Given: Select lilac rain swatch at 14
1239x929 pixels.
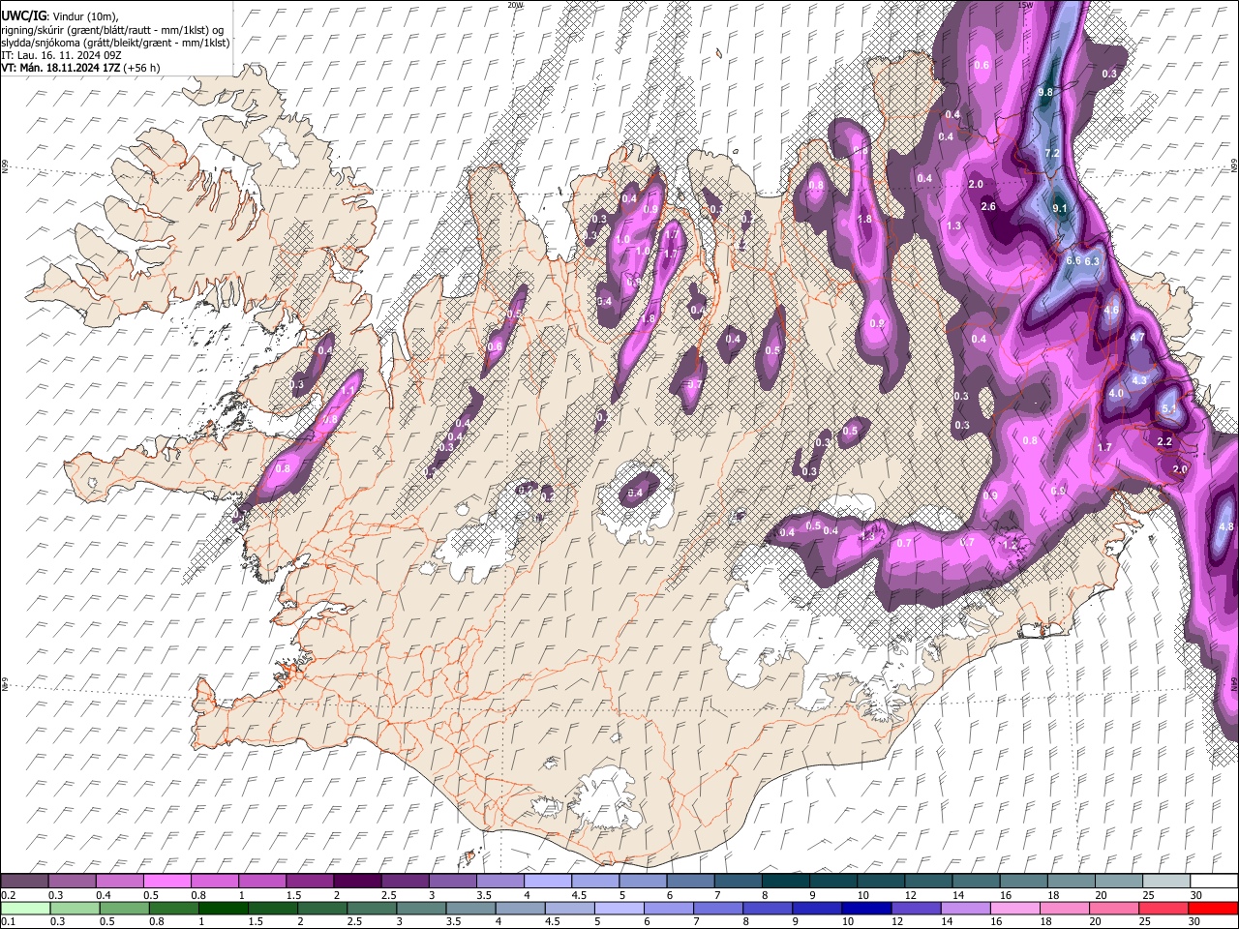Looking at the screenshot, I should (965, 908).
